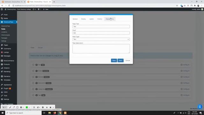This screenshot has width=204, height=115.
Task: Open the Groups tab behind dialog
Action: 40,48
